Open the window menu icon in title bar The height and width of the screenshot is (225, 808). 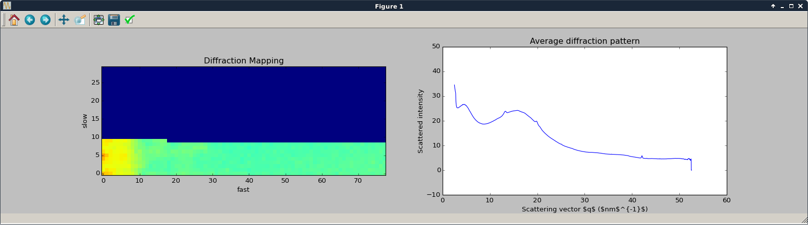click(7, 6)
